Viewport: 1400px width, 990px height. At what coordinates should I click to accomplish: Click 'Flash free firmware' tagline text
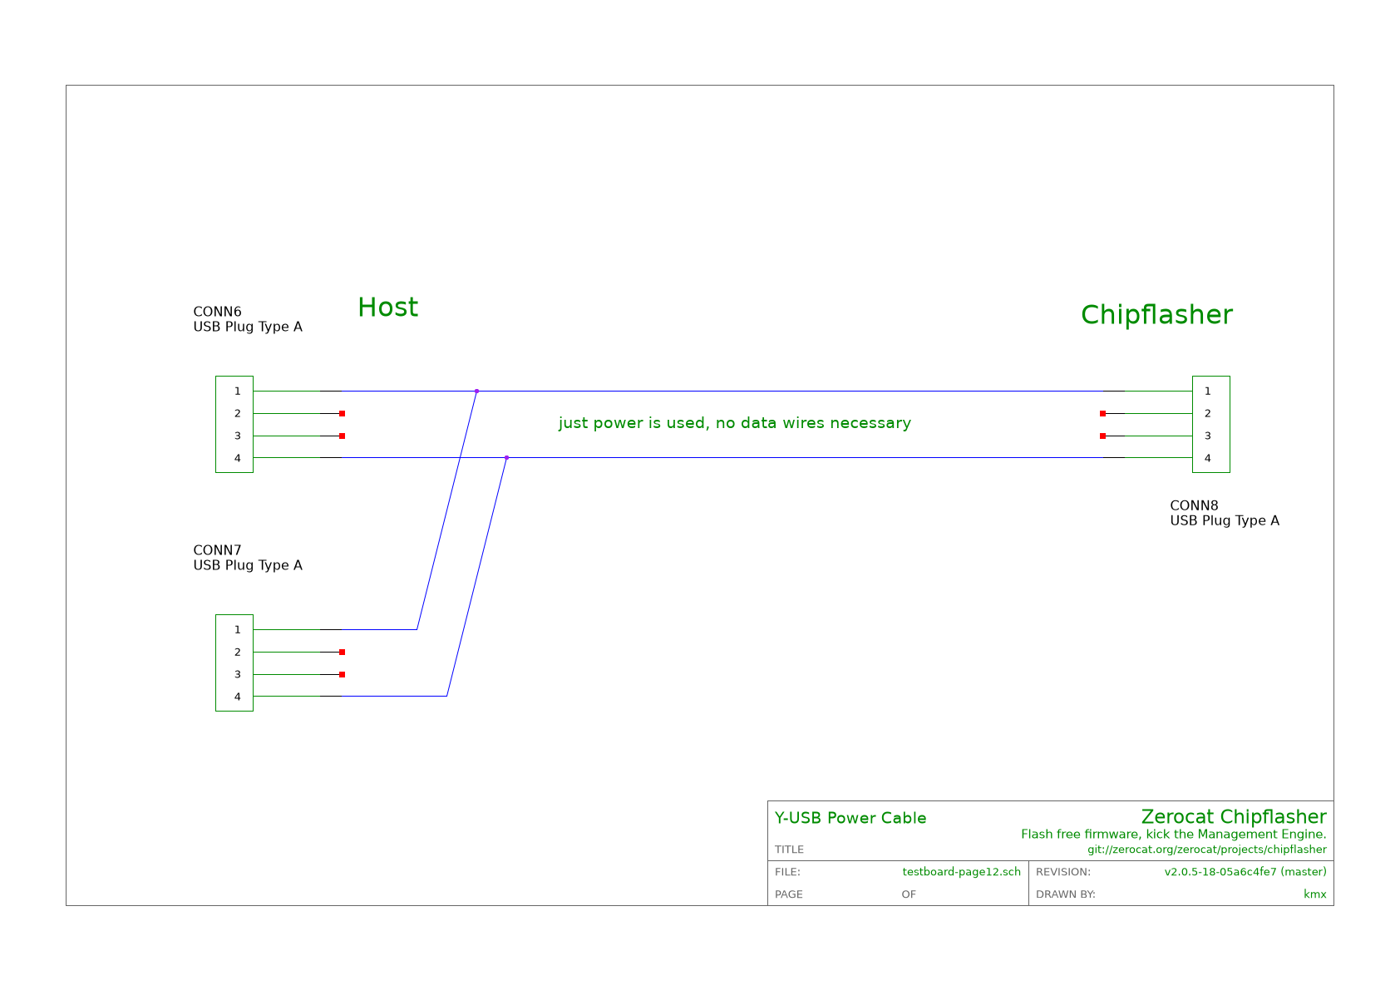point(1174,835)
